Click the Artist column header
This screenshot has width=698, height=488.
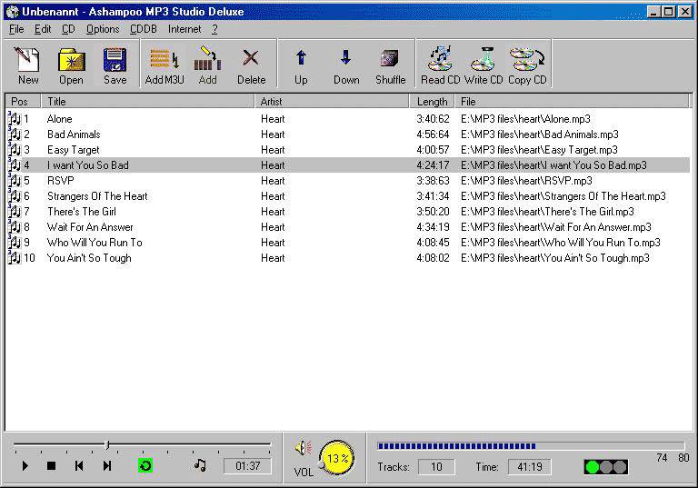coord(332,102)
